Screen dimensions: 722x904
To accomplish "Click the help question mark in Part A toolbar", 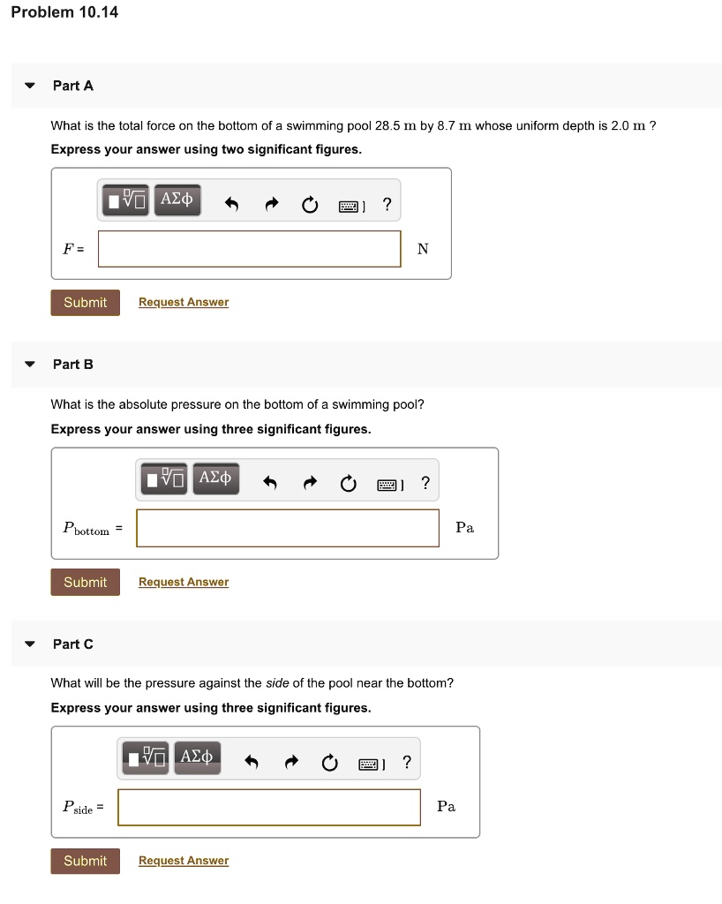I will (x=386, y=204).
